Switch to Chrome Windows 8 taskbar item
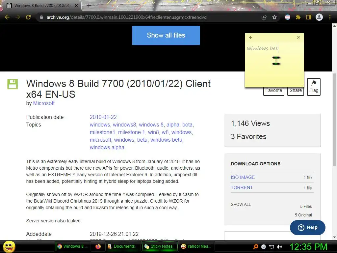The image size is (337, 253). tap(73, 246)
